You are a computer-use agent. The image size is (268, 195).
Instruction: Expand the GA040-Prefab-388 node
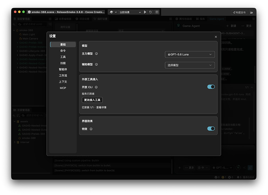(17, 43)
